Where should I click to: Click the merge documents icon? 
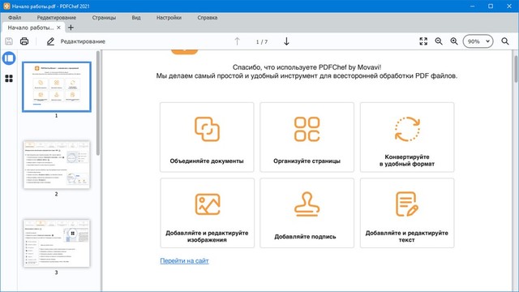208,129
